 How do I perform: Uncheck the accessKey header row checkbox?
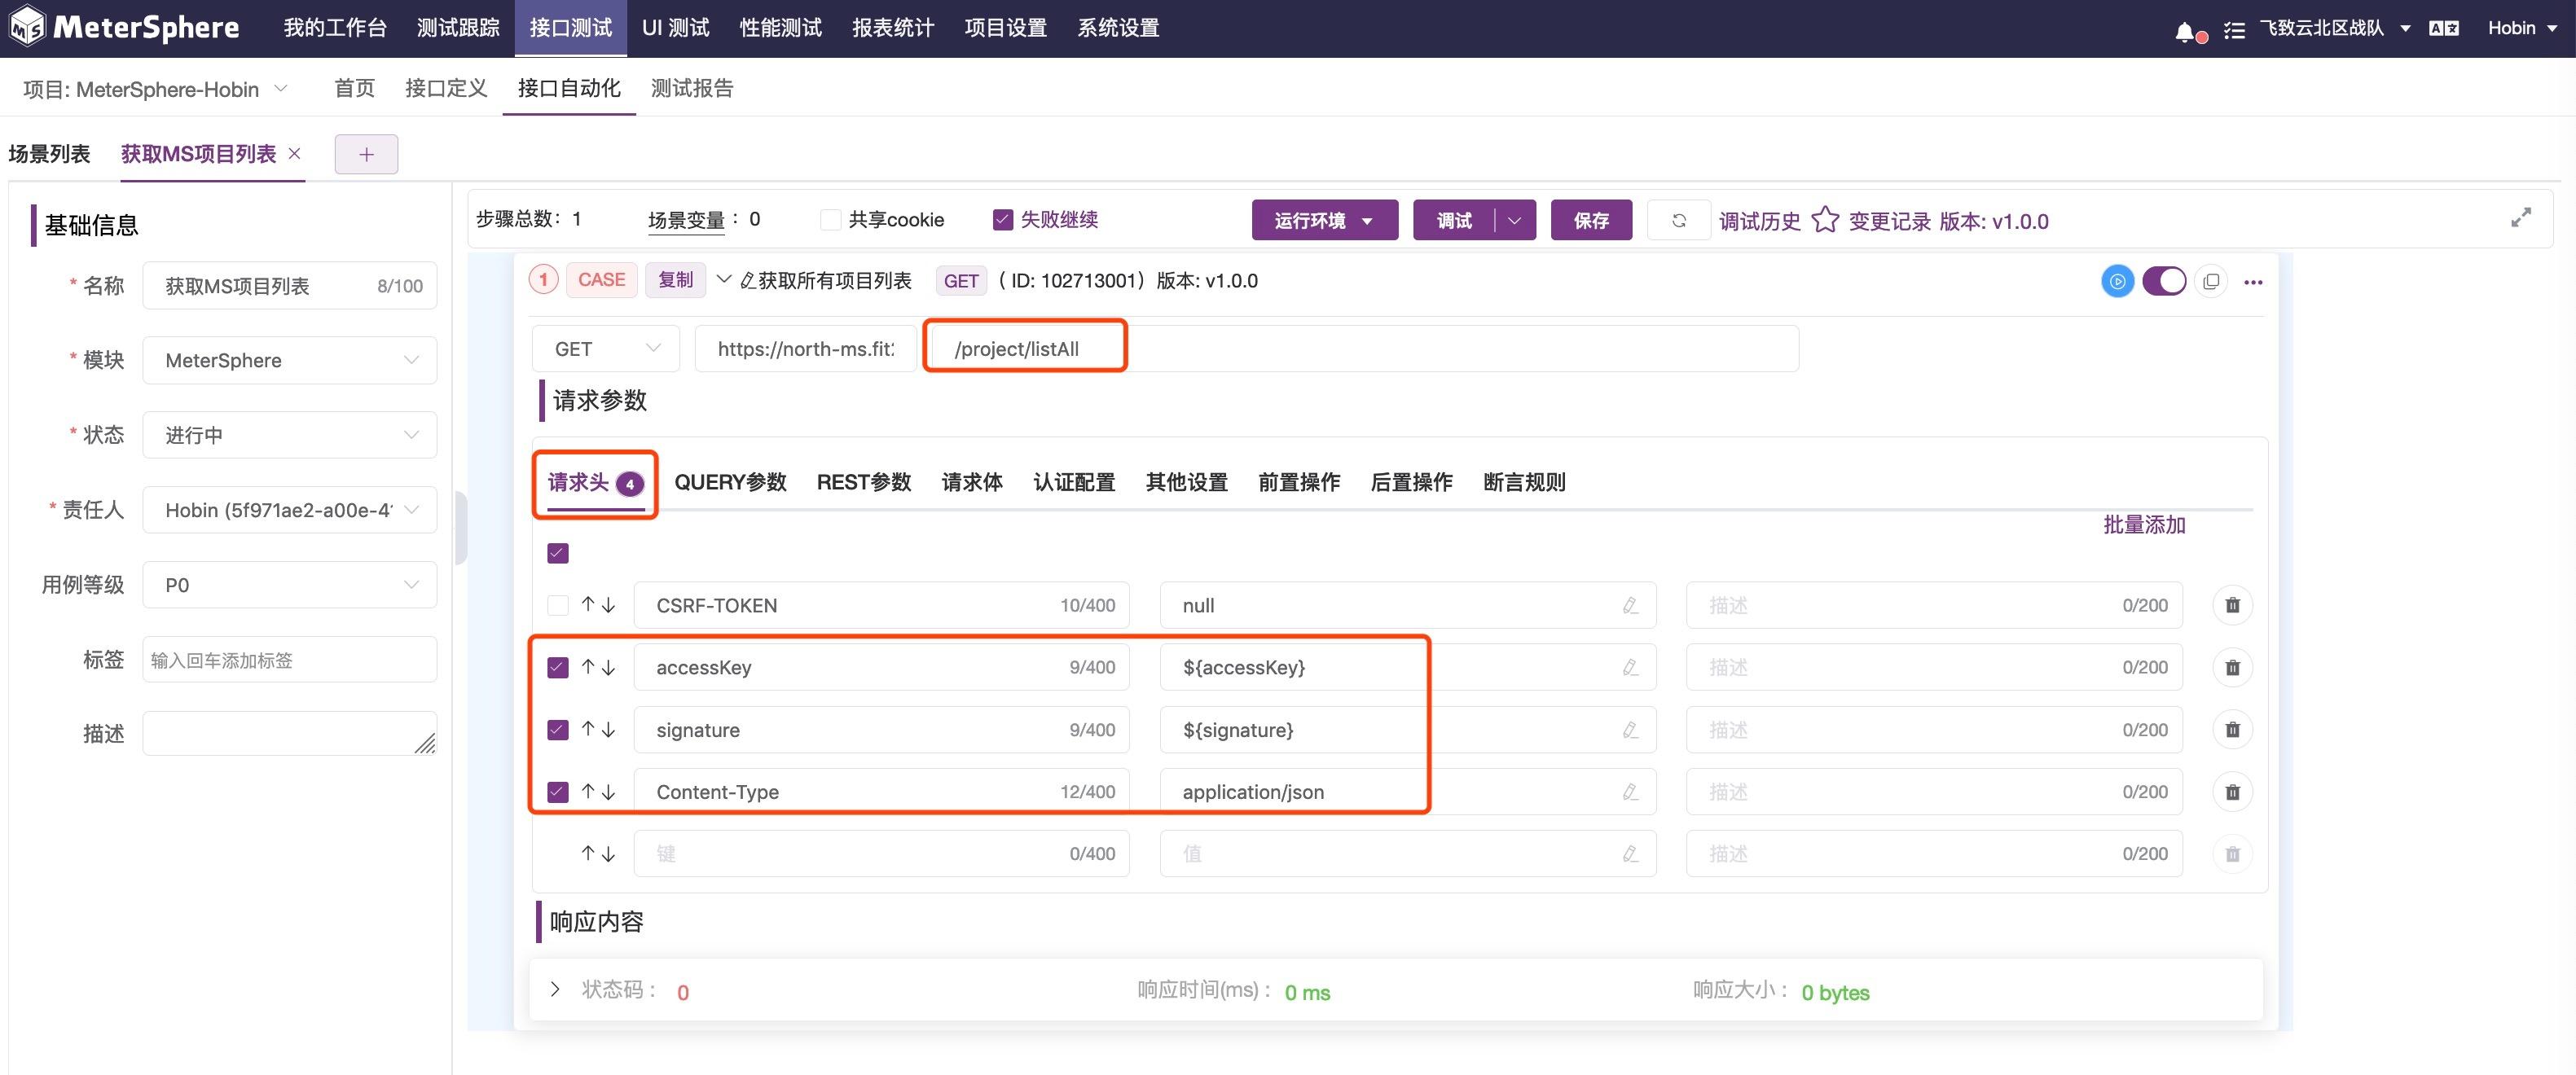coord(557,667)
